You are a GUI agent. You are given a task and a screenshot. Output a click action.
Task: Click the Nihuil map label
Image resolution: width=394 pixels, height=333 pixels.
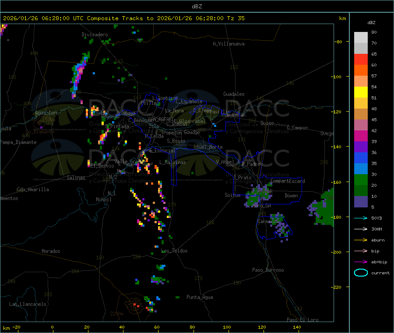(103, 200)
